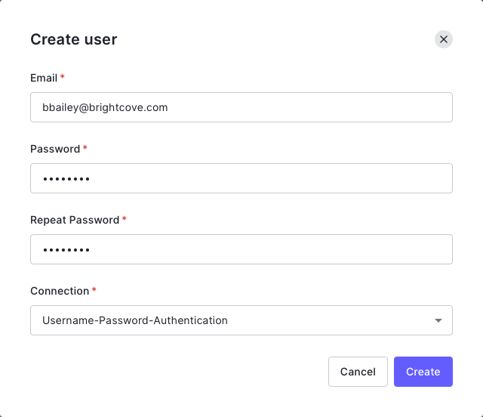Click red asterisk beside Email
Viewport: 483px width, 417px height.
pos(62,76)
